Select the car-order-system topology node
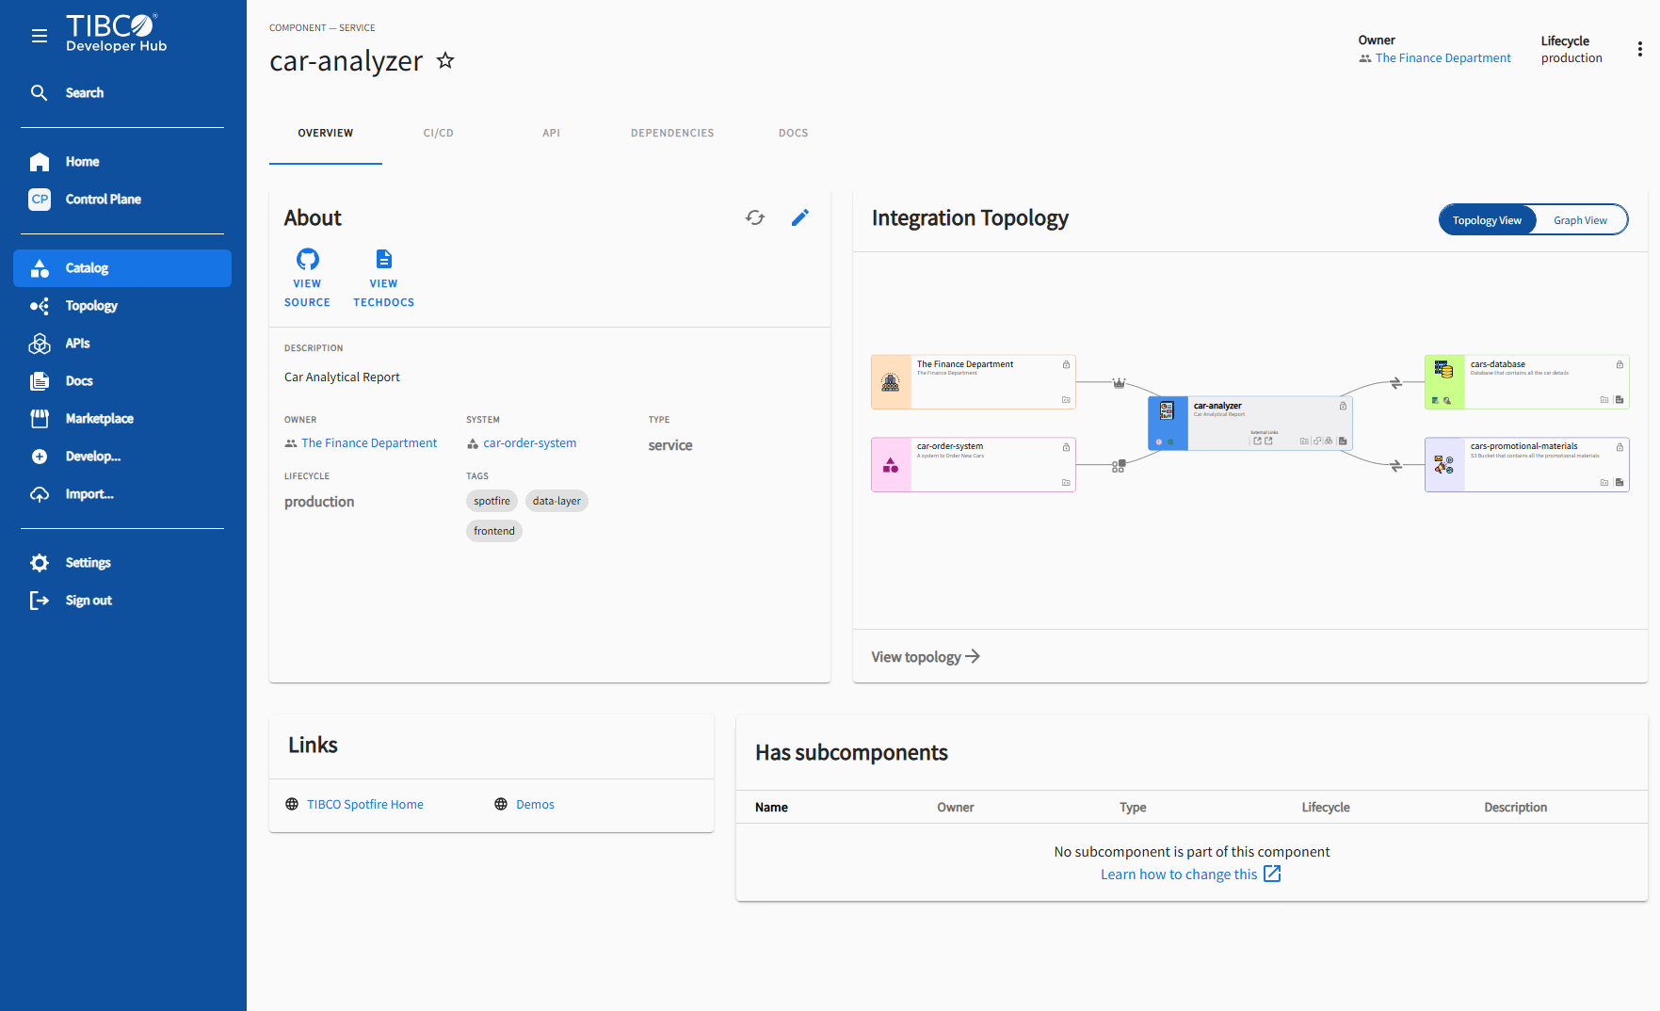The height and width of the screenshot is (1011, 1660). [974, 464]
